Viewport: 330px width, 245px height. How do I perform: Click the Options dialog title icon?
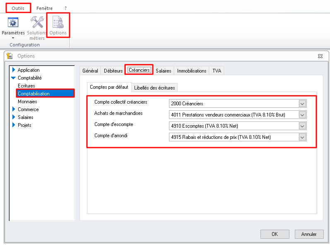point(10,56)
